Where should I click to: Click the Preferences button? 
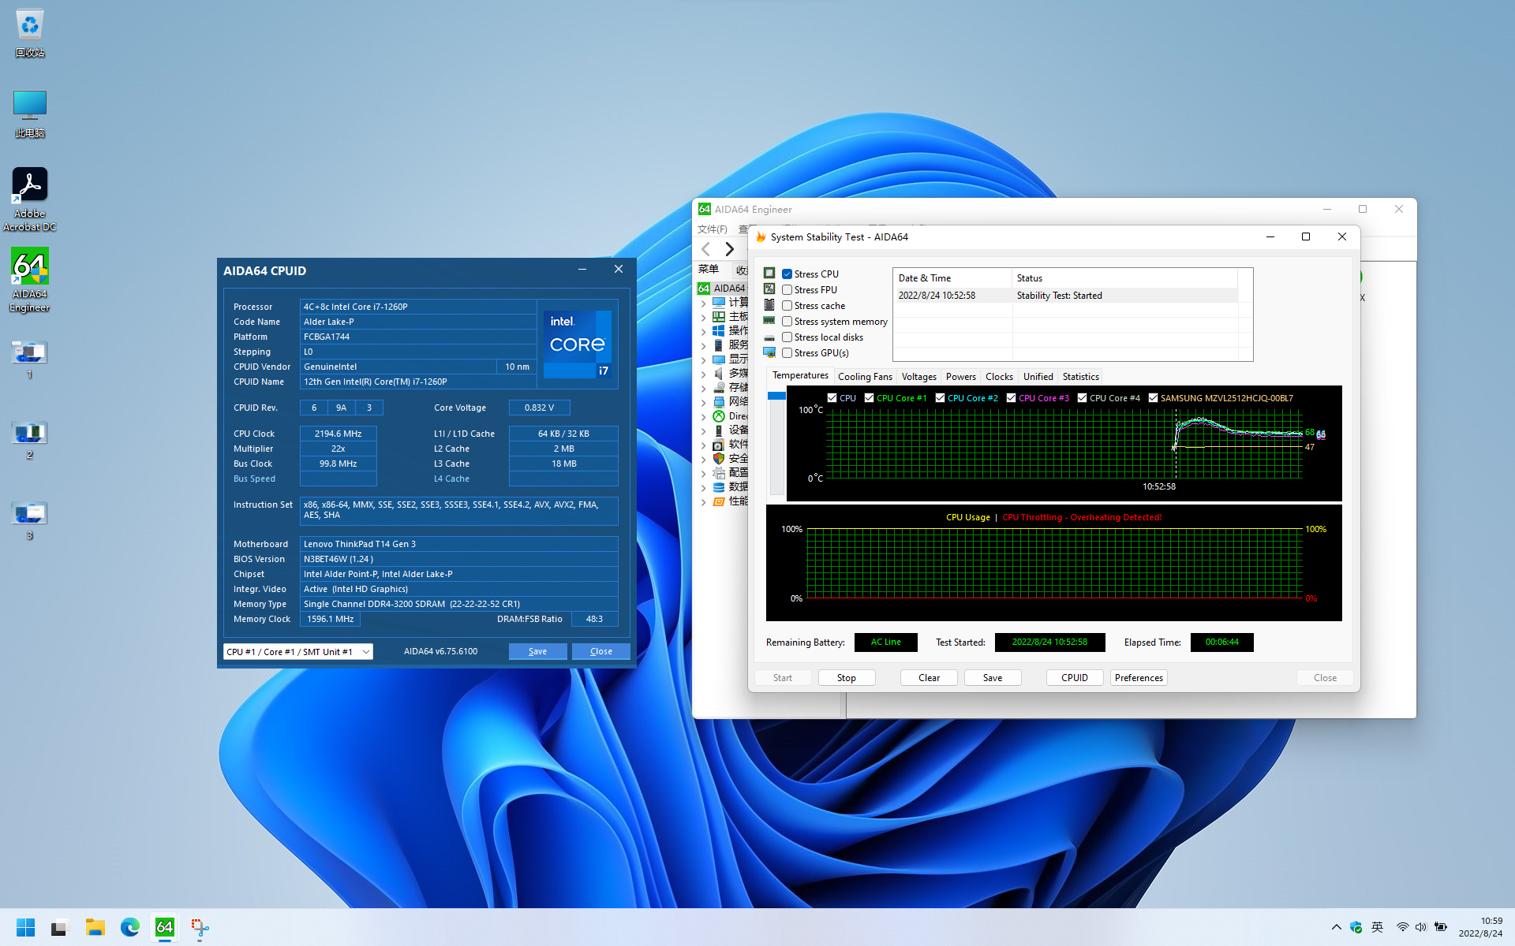pos(1139,678)
